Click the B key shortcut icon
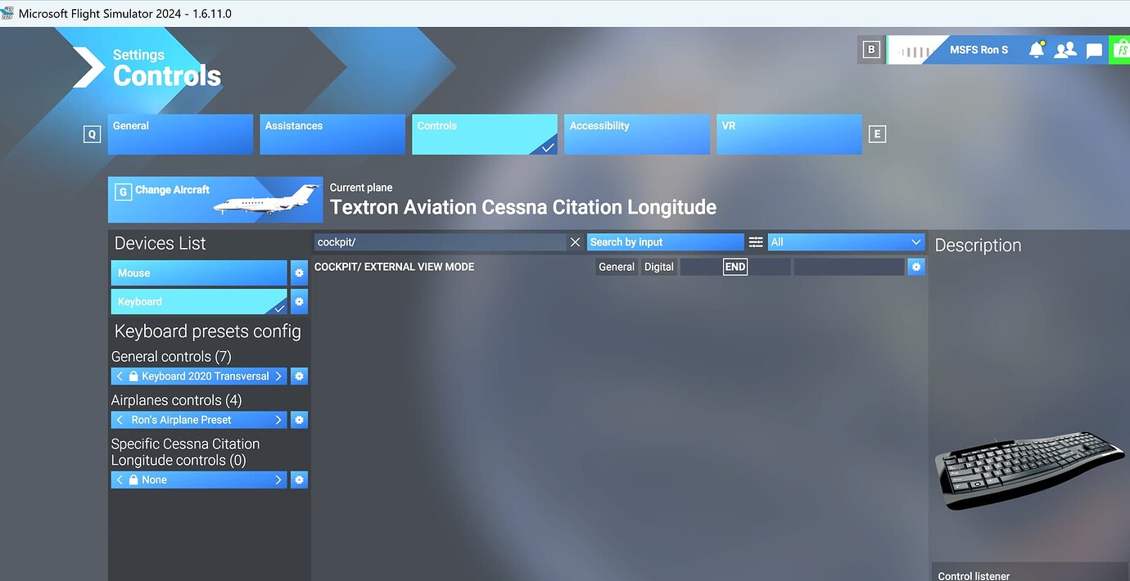Screen dimensions: 1130x581 tap(871, 50)
